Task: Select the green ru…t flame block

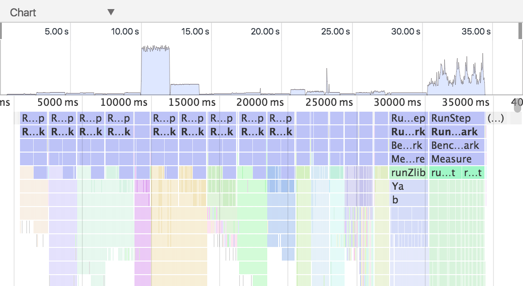Action: click(x=445, y=173)
